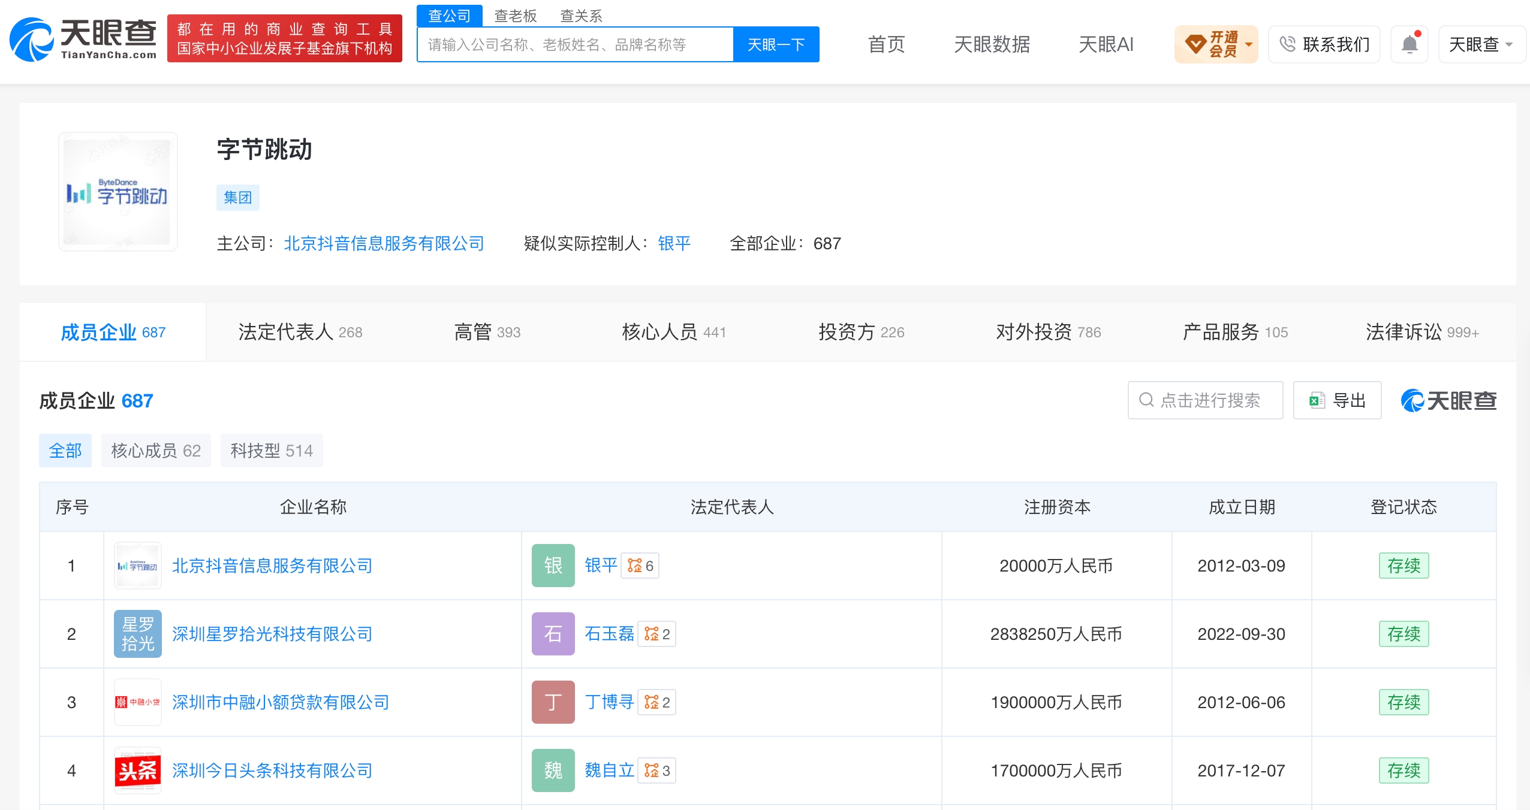Click the red slogan banner beside logo
Viewport: 1530px width, 810px height.
[284, 38]
